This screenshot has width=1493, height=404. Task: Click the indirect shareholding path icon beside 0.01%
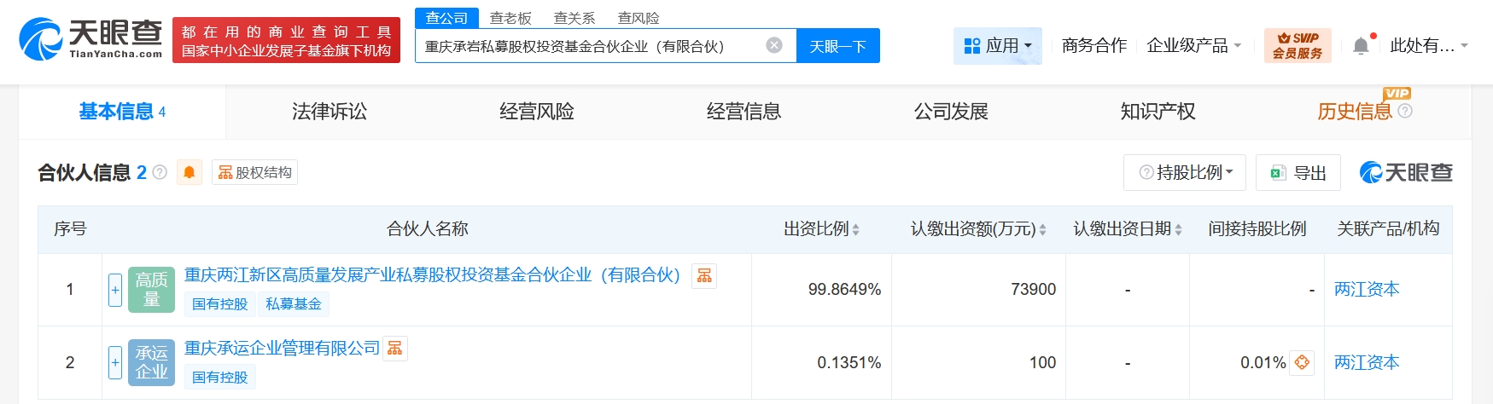coord(1302,362)
